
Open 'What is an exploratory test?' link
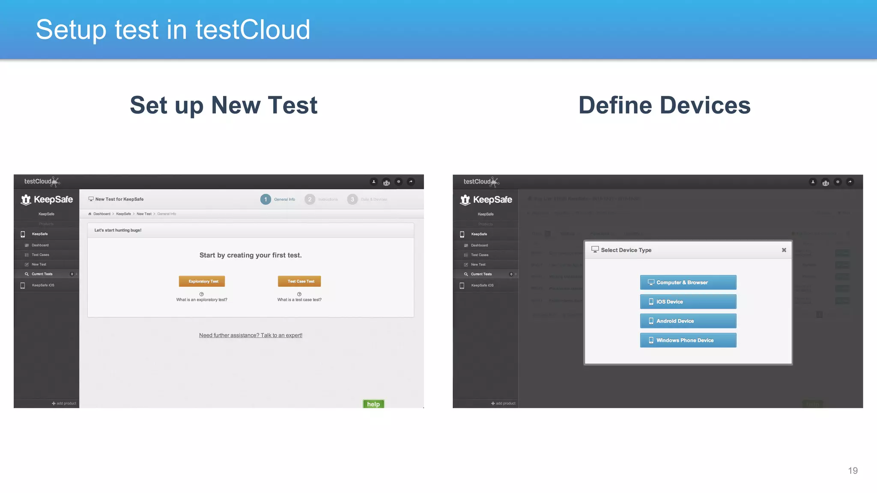tap(202, 300)
